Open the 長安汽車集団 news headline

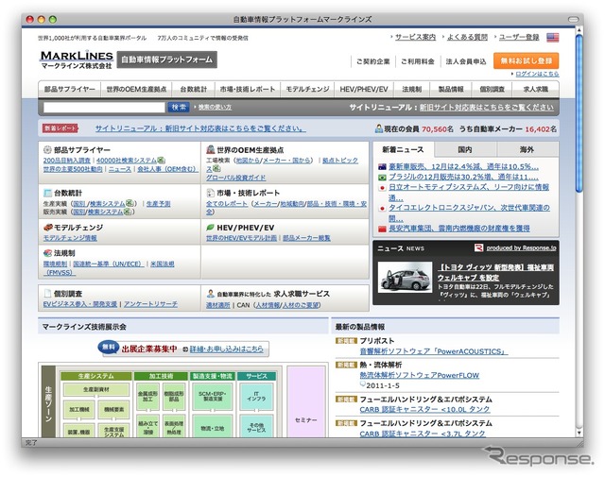click(x=459, y=229)
